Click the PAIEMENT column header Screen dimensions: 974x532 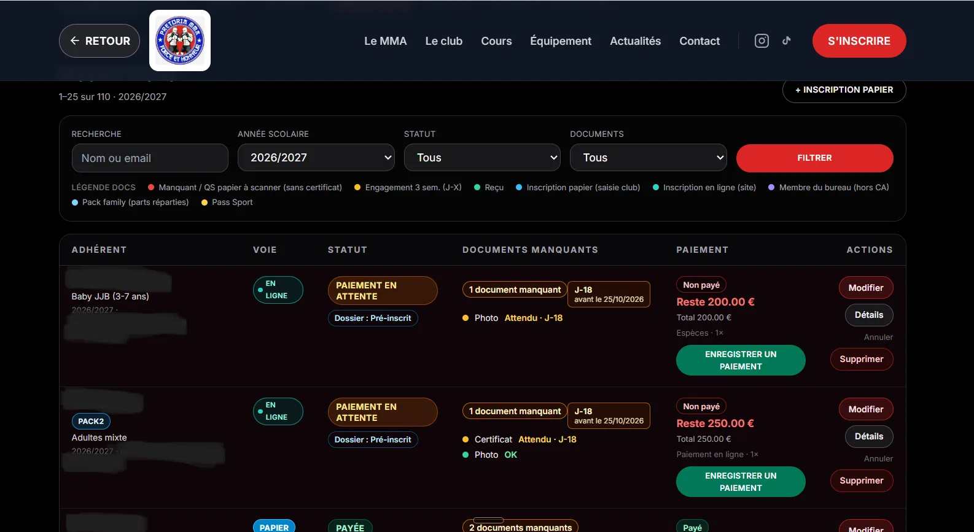[x=702, y=250]
